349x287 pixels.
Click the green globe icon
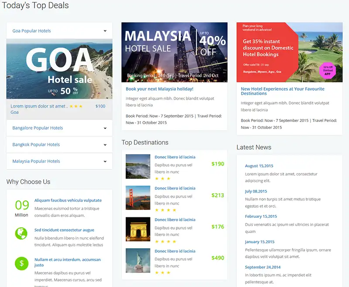tap(21, 233)
